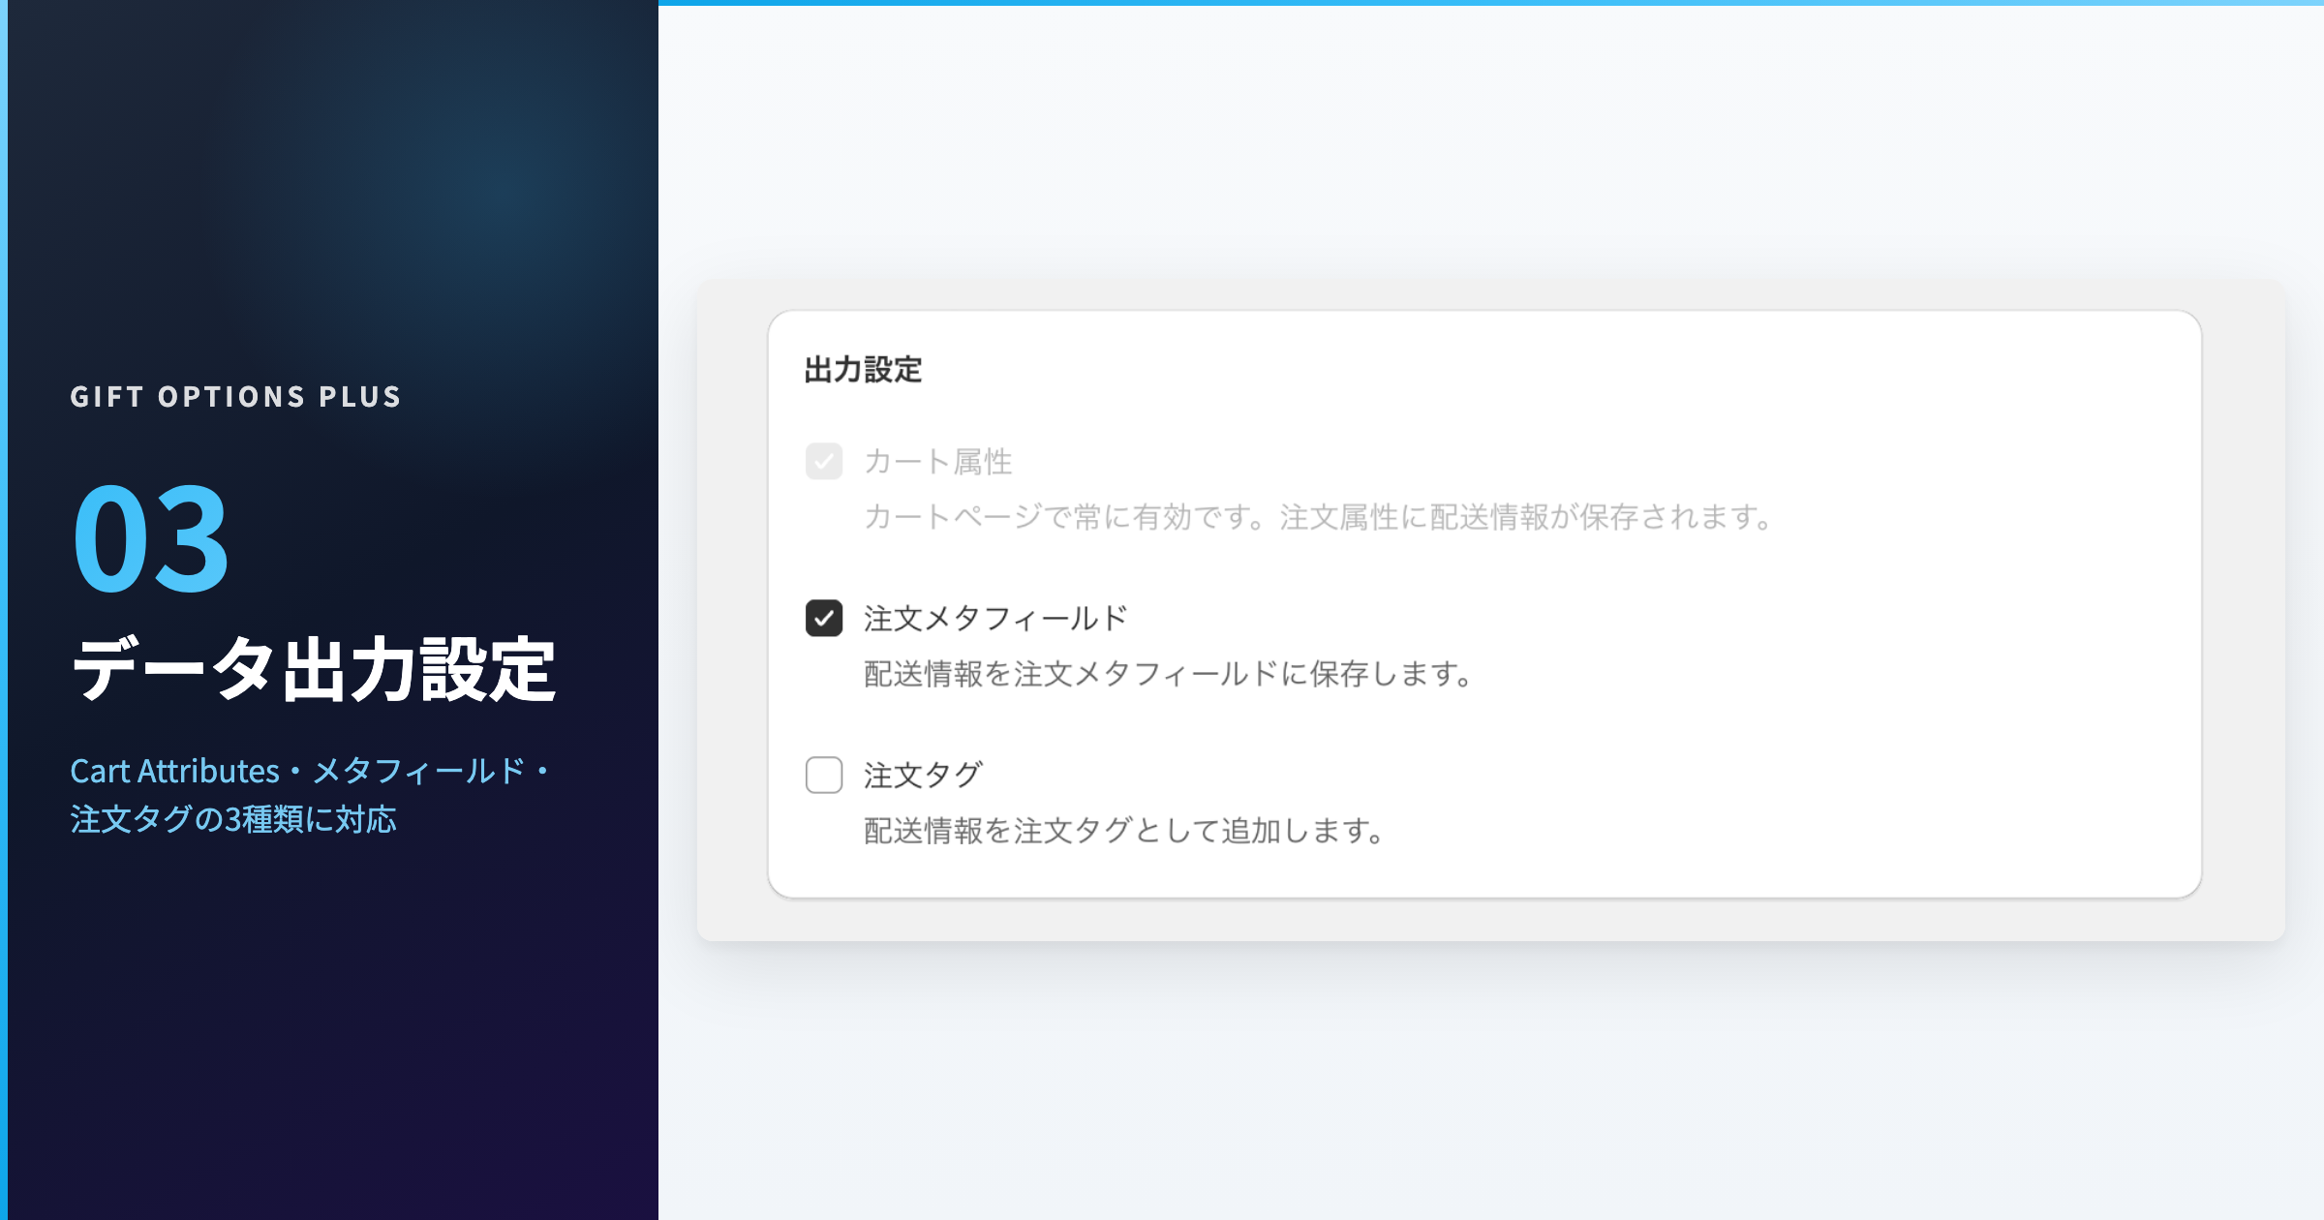Click the 配送情報を注文メタフィールドに保存します description

coord(1168,673)
